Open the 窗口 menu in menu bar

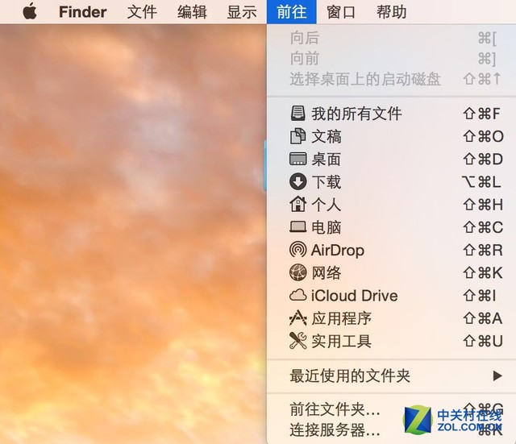(x=342, y=12)
